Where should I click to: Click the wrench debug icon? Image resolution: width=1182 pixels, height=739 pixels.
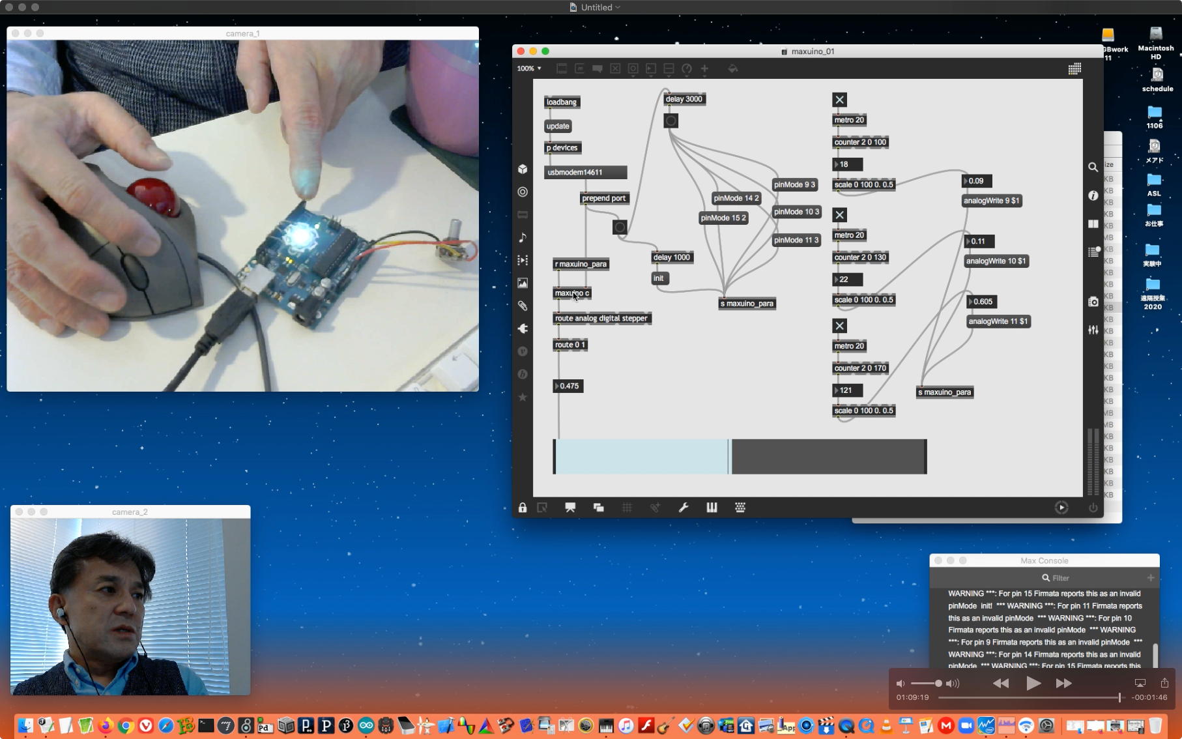coord(684,508)
